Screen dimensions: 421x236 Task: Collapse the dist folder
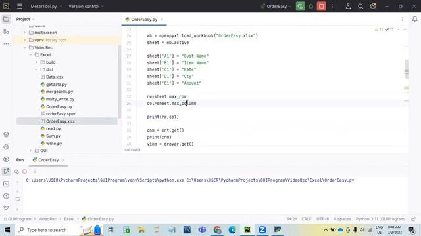pyautogui.click(x=36, y=69)
